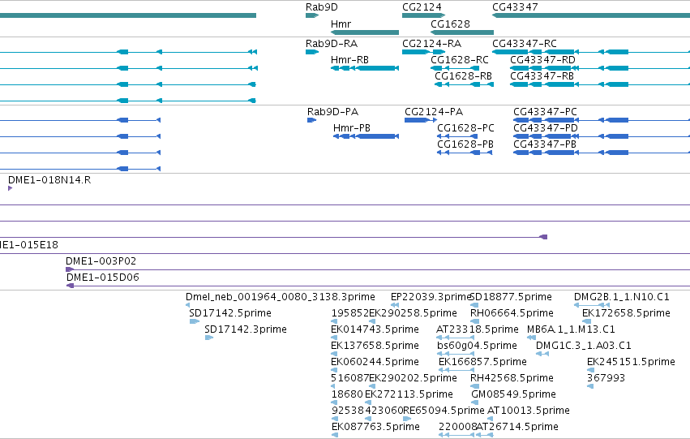This screenshot has width=690, height=439.
Task: Select the 18680 EST label
Action: click(347, 394)
